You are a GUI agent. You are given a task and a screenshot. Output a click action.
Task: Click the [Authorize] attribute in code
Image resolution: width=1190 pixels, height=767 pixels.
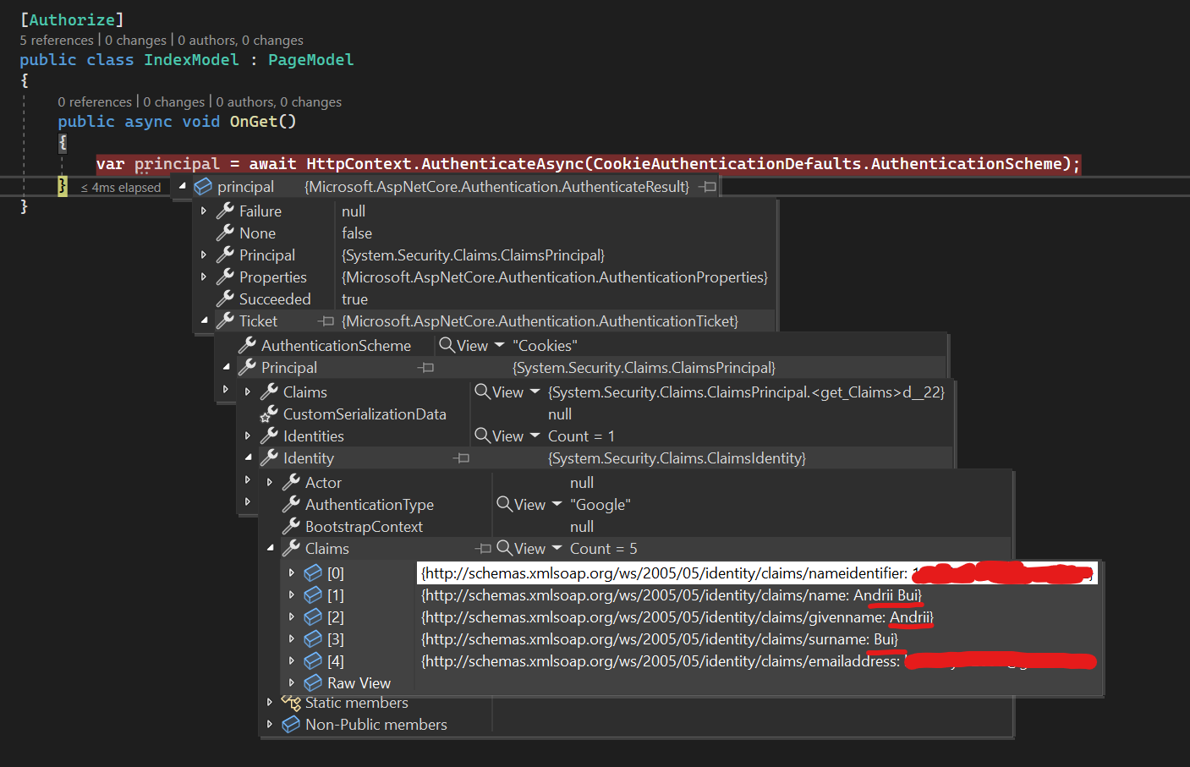pyautogui.click(x=72, y=19)
